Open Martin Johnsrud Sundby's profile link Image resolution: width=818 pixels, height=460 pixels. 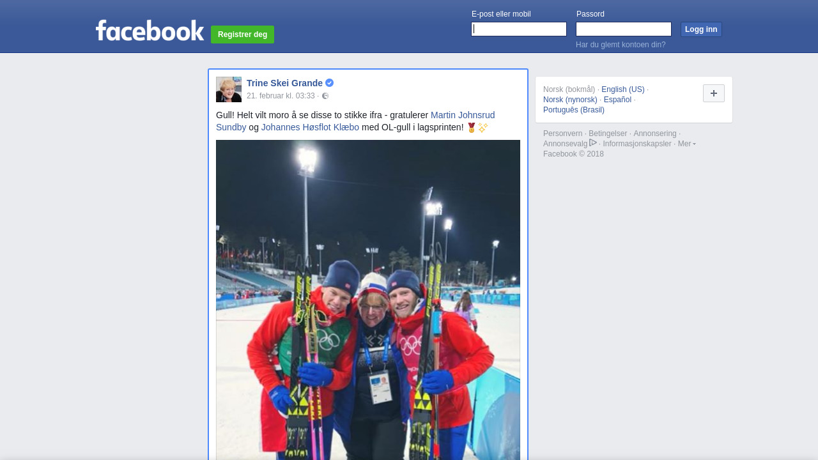click(355, 121)
